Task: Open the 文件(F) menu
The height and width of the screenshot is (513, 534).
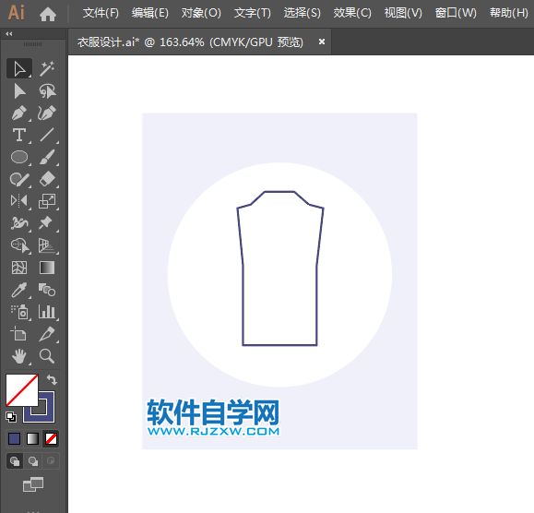Action: [x=101, y=13]
